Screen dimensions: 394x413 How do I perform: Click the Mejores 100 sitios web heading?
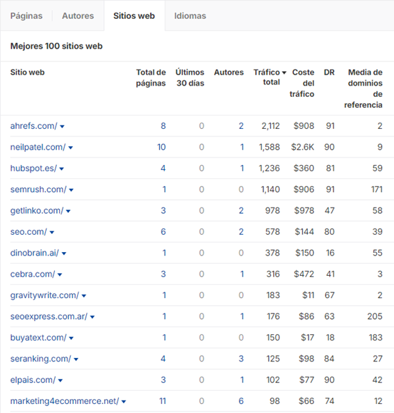tap(56, 46)
